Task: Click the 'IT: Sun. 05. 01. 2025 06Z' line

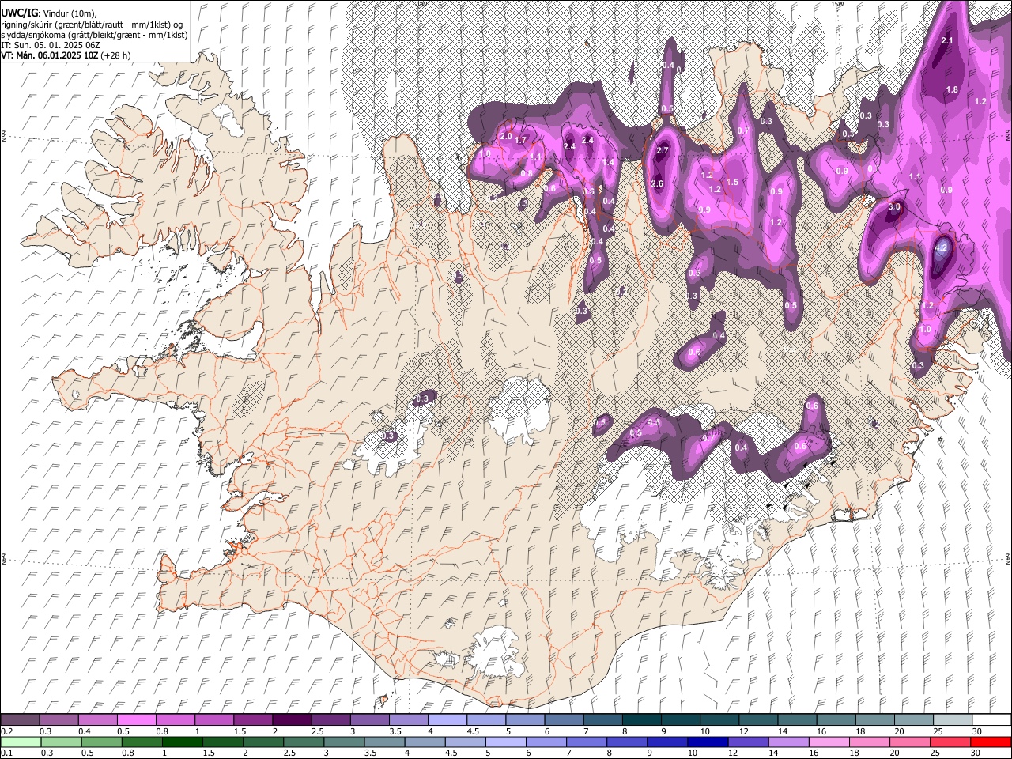Action: click(51, 45)
